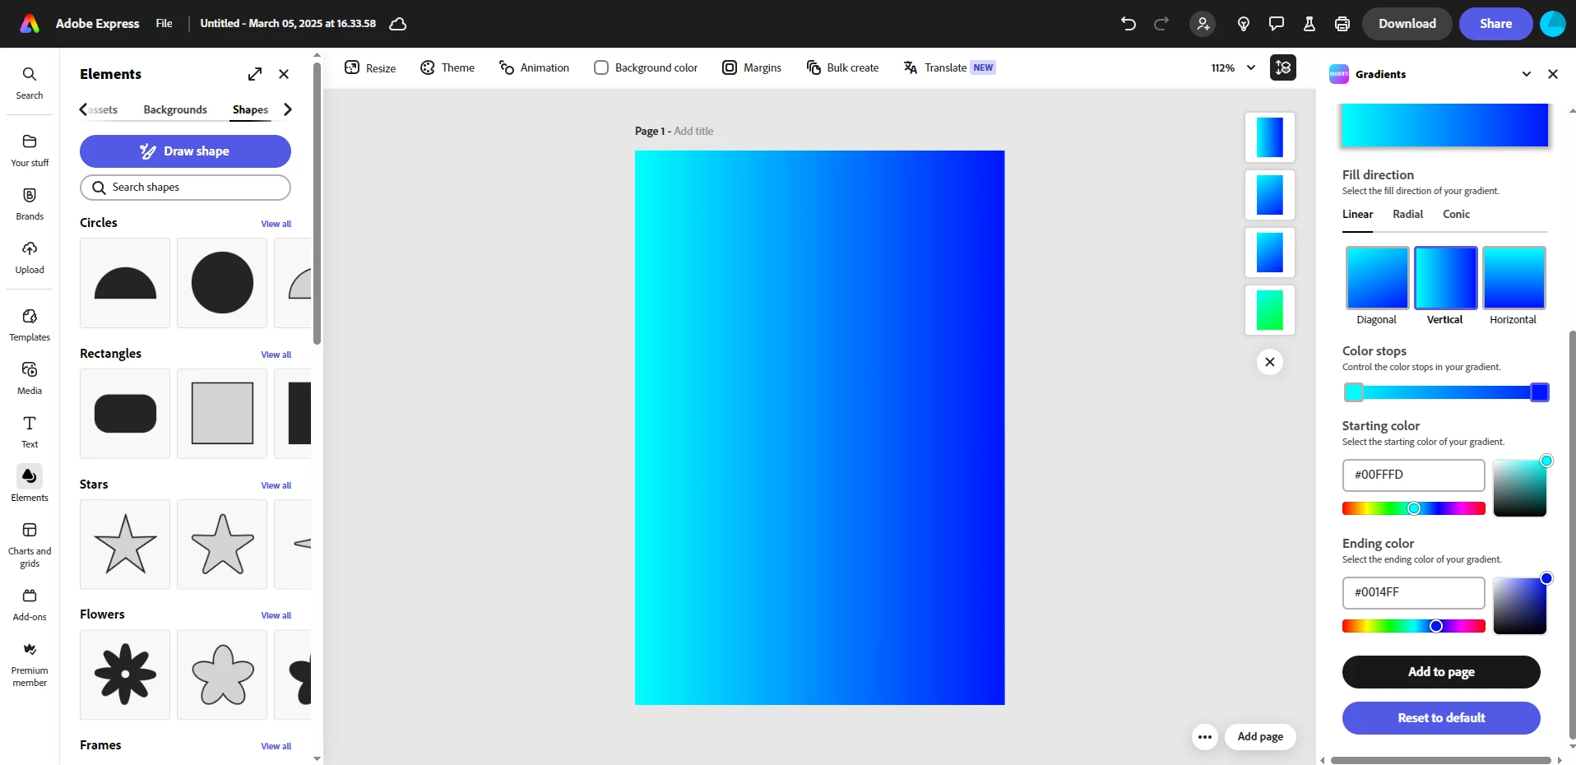View all Frames shapes
The height and width of the screenshot is (765, 1576).
click(276, 746)
